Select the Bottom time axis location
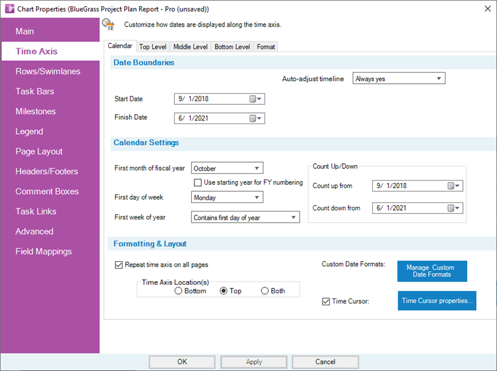497x371 pixels. [179, 291]
